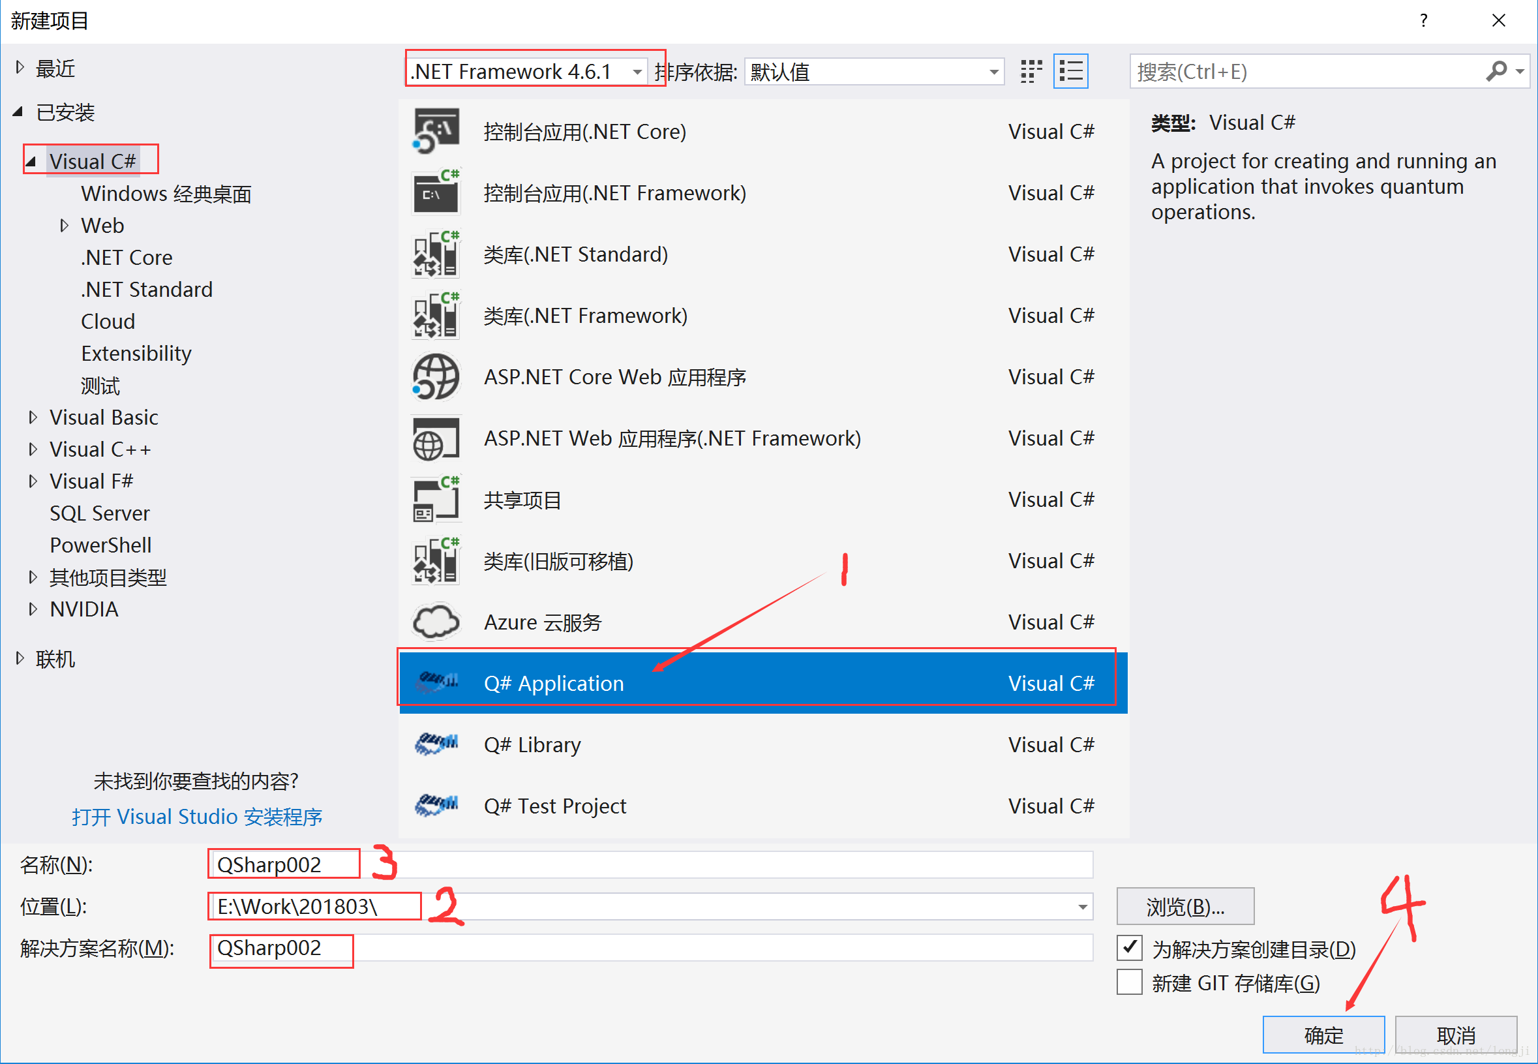Select the 类库(旧版可移植) template row
The width and height of the screenshot is (1538, 1064).
763,560
